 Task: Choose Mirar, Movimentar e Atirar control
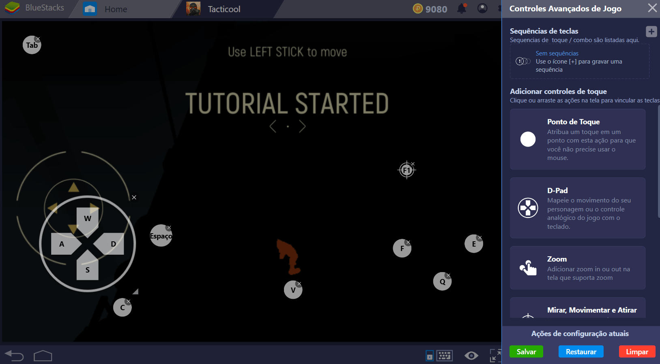[x=578, y=308]
